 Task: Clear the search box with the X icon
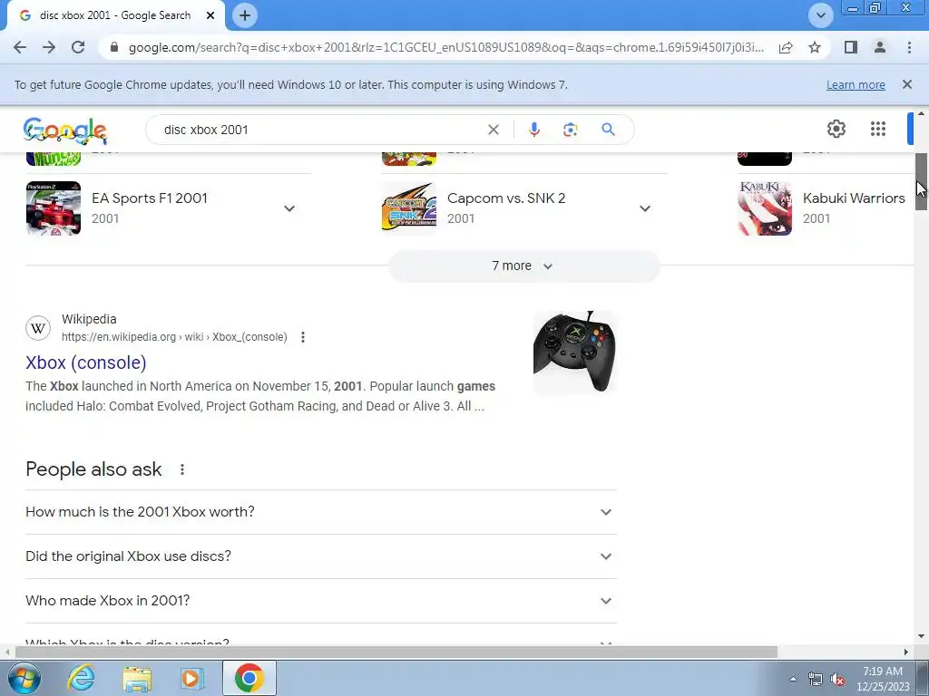(493, 130)
